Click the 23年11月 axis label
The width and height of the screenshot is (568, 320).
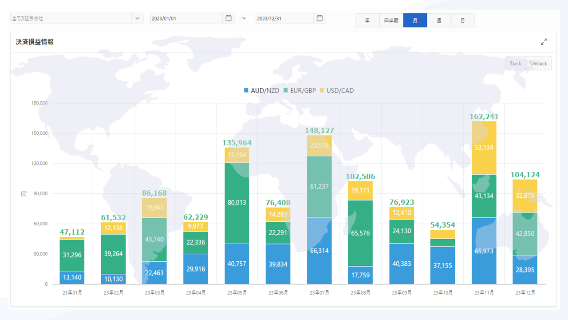point(484,293)
